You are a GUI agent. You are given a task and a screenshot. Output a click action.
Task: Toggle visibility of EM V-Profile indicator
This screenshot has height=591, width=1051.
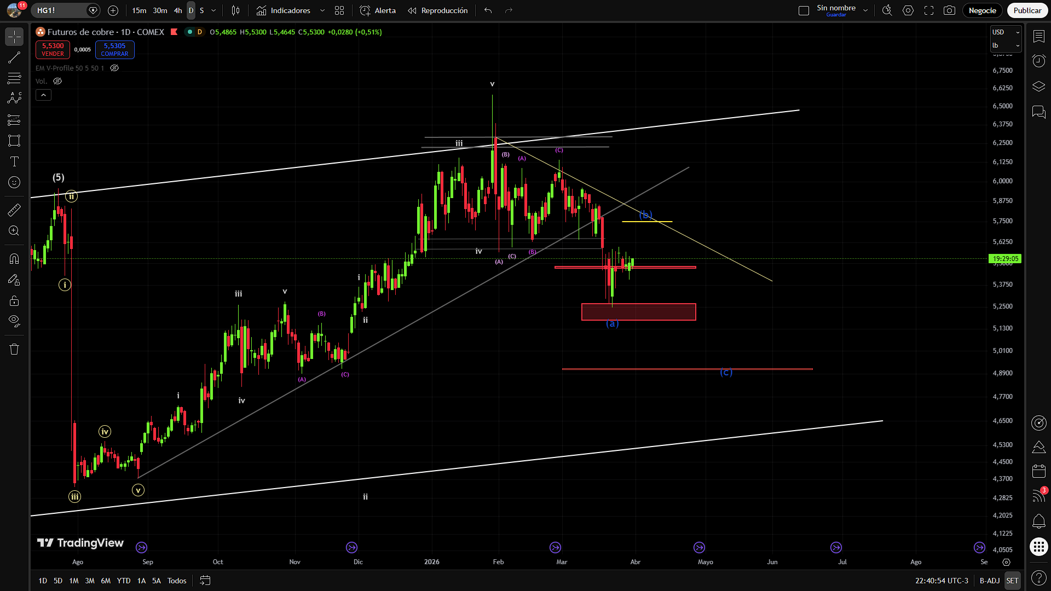[x=114, y=68]
